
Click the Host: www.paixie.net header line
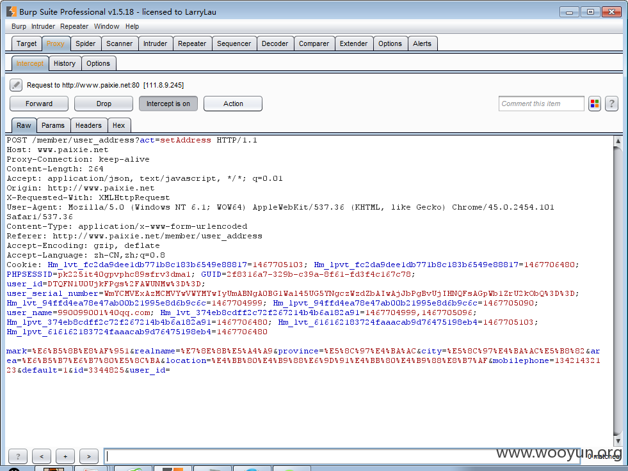(x=57, y=150)
